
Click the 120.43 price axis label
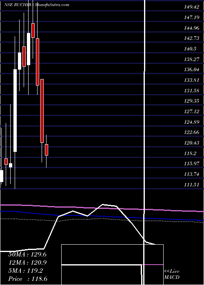[x=192, y=143]
